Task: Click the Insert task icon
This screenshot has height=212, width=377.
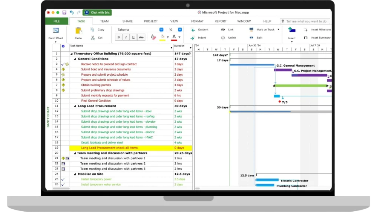Action: 292,30
